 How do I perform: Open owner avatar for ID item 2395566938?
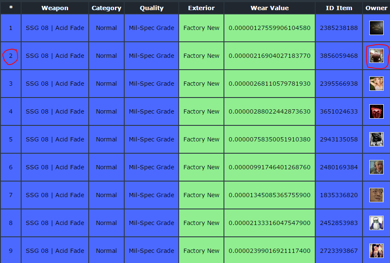click(376, 84)
